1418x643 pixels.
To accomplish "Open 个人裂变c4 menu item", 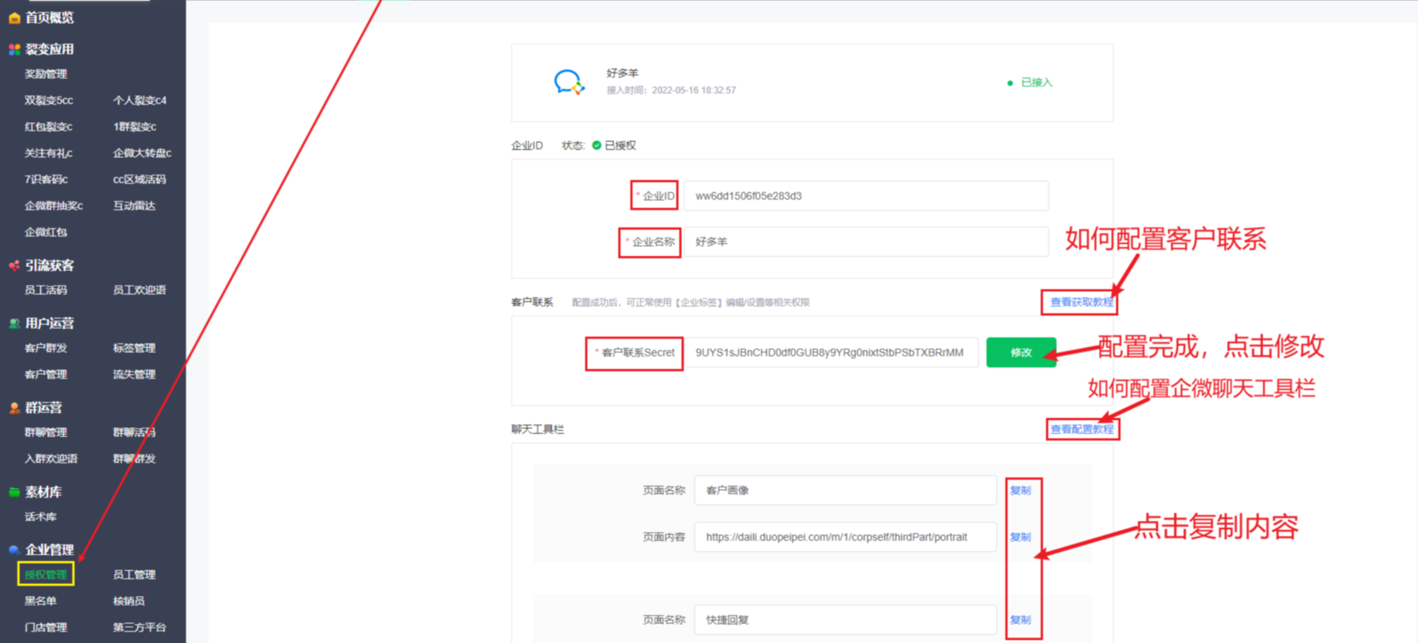I will click(140, 100).
